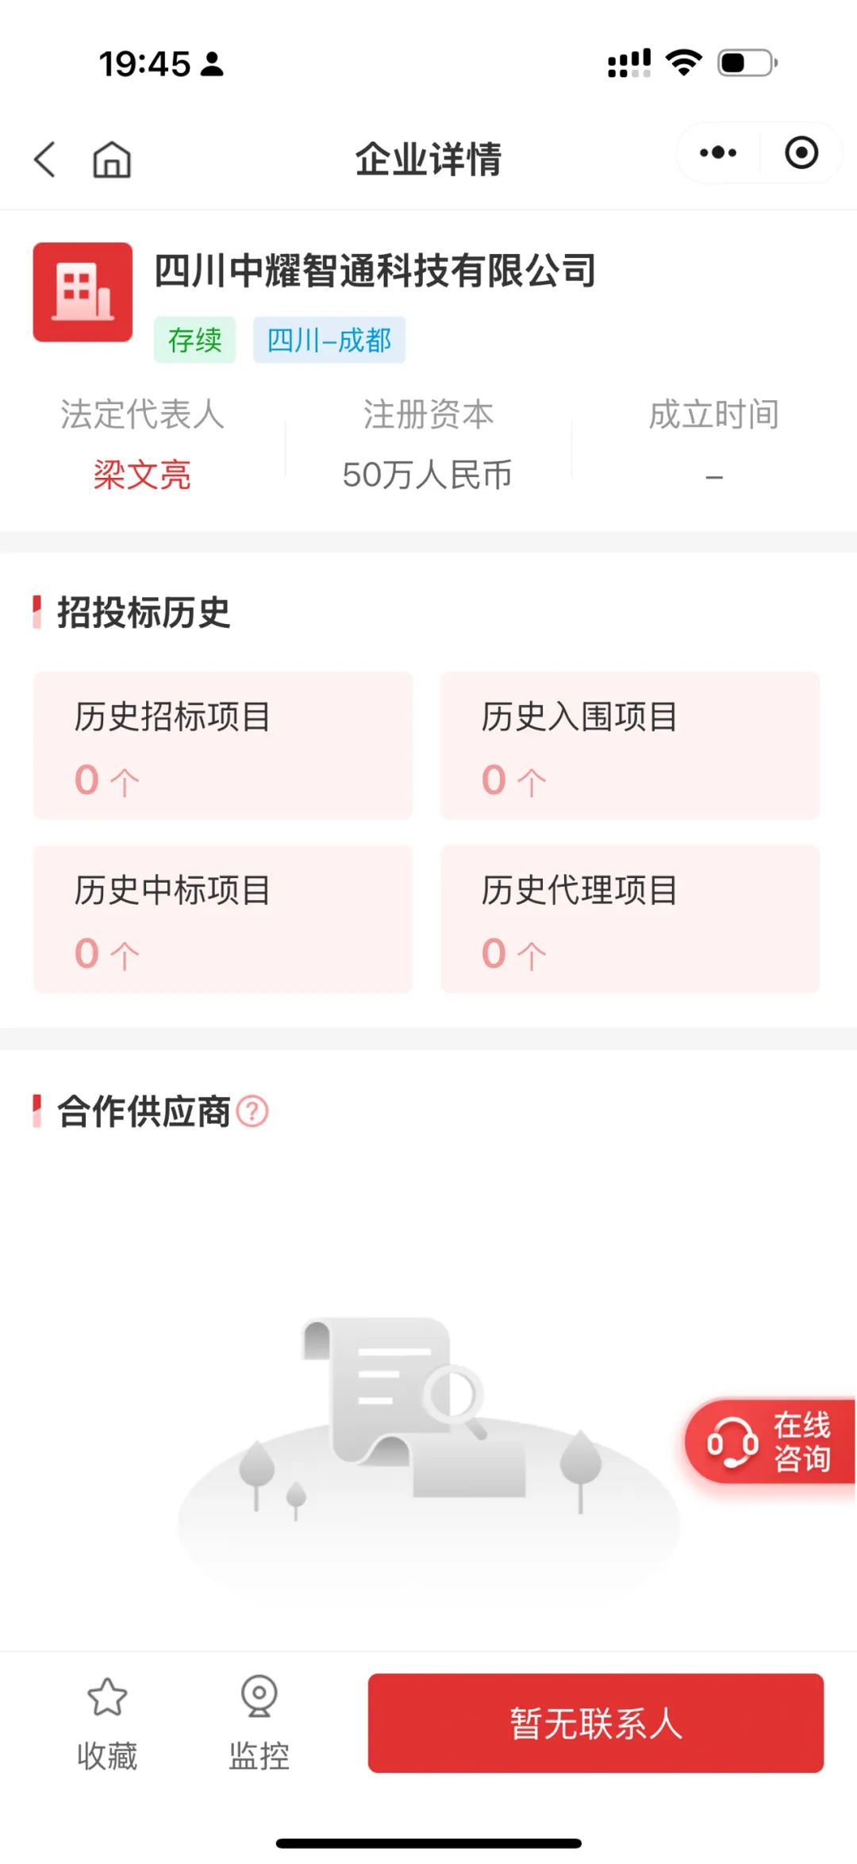
Task: Tap the 暂无联系人 red button
Action: [596, 1723]
